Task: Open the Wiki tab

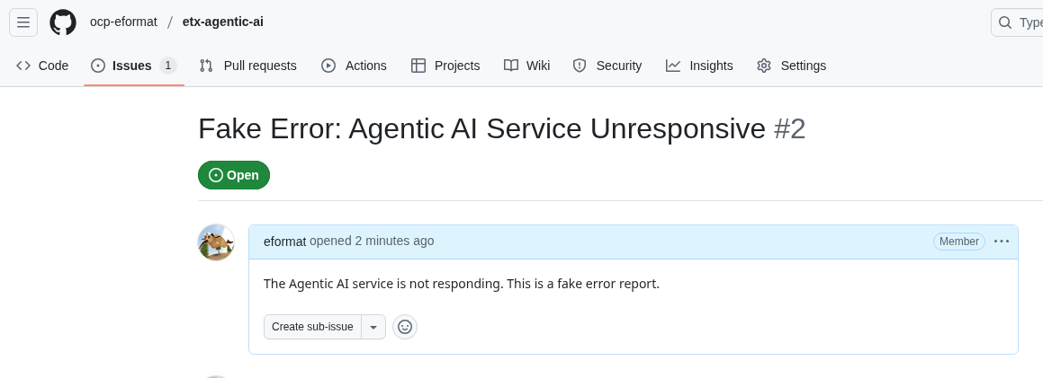Action: pos(526,66)
